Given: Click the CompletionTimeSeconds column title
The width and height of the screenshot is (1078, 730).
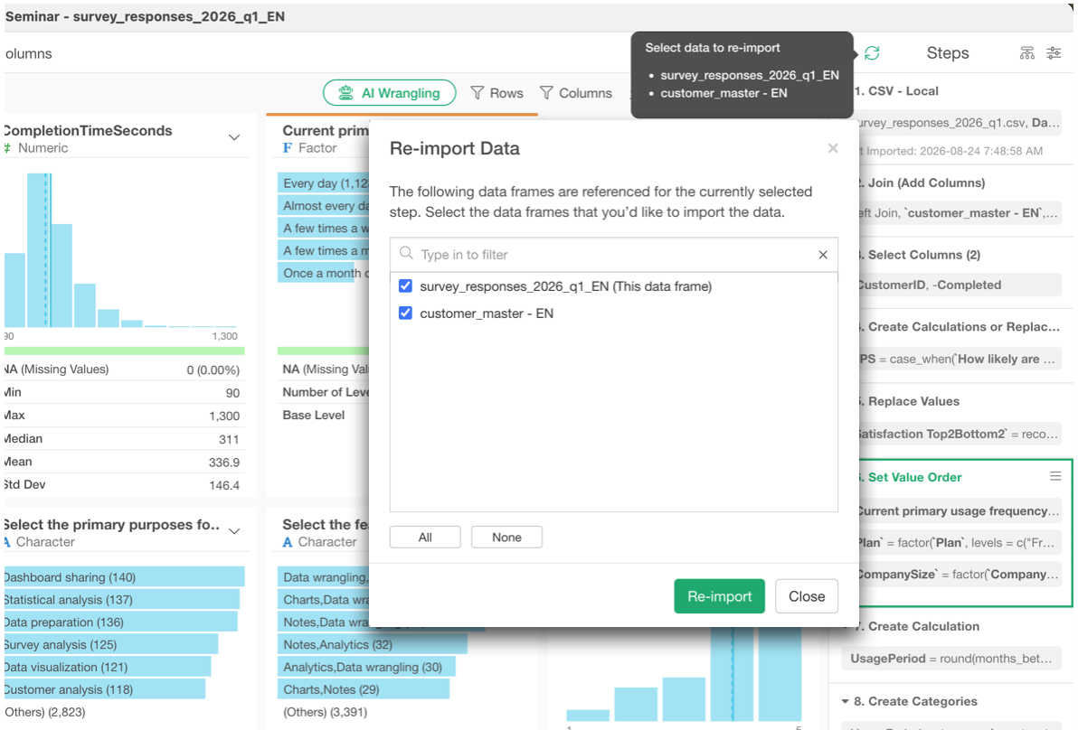Looking at the screenshot, I should pos(88,130).
